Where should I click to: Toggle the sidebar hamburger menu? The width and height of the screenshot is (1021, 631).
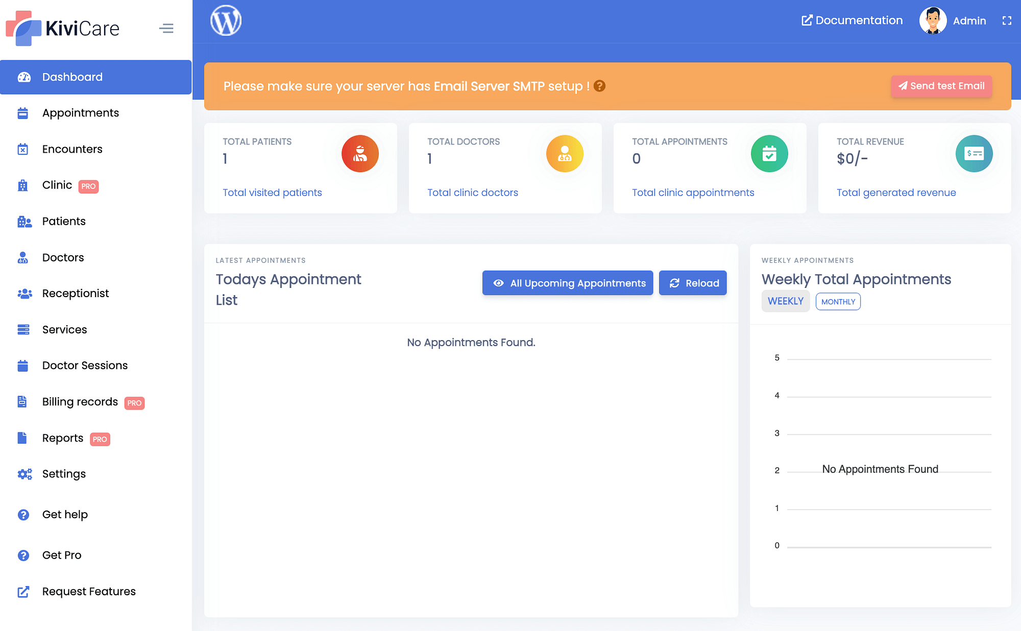click(x=166, y=29)
